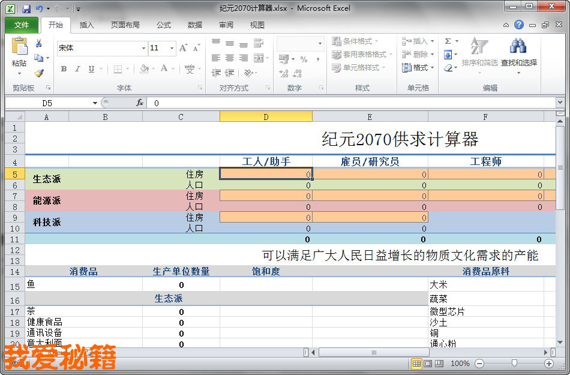Click the Save icon in quick access toolbar

point(26,9)
